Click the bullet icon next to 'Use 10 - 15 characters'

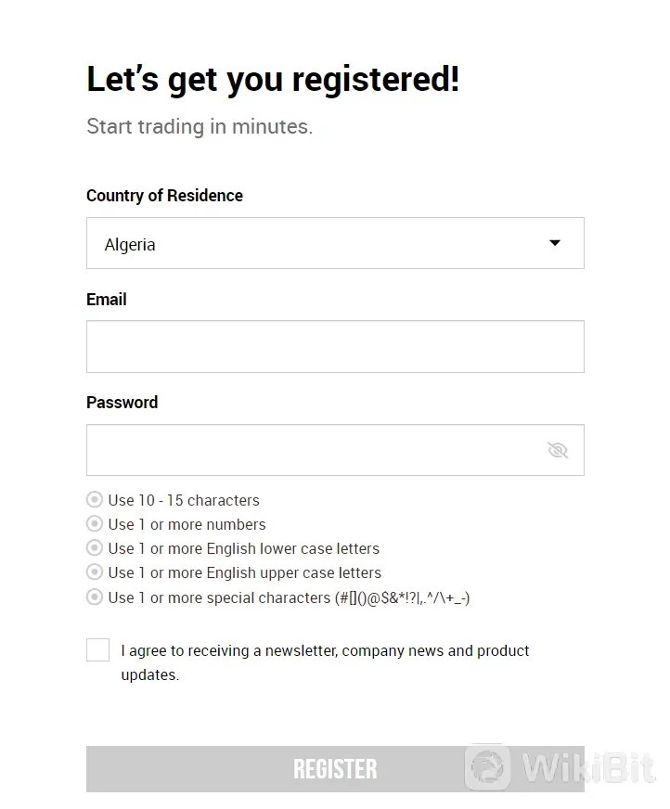pyautogui.click(x=94, y=499)
